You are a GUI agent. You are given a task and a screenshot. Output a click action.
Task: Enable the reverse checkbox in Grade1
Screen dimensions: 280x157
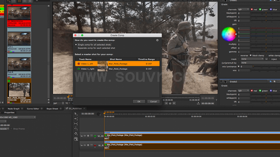(x=239, y=55)
